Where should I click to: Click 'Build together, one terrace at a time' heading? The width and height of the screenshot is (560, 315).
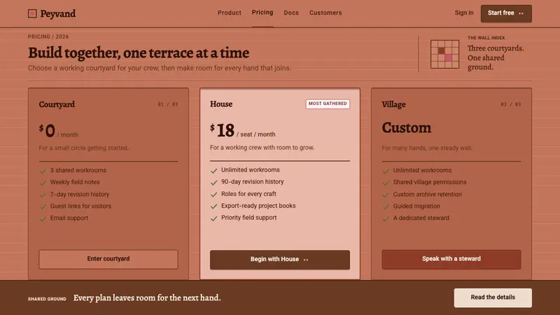[139, 53]
